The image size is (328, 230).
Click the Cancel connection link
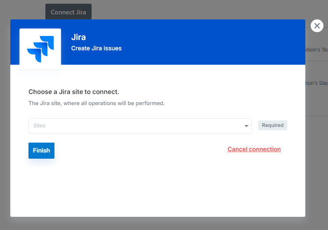(254, 149)
